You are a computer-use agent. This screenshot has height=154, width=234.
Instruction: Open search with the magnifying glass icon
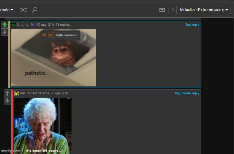click(x=34, y=10)
